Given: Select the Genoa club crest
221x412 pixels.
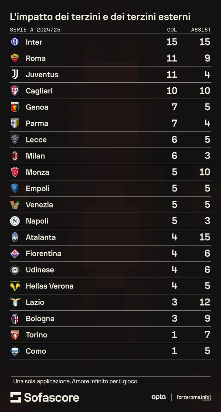Looking at the screenshot, I should pos(15,107).
